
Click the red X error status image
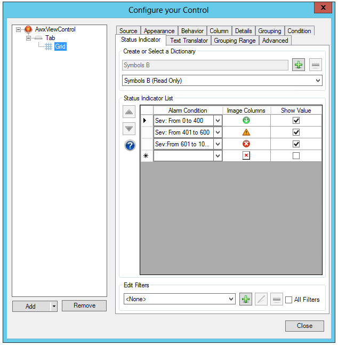[x=246, y=144]
